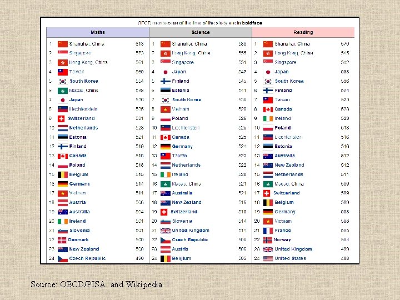400x300 pixels.
Task: Open Liechtenstein link in Reading column
Action: tap(288, 137)
